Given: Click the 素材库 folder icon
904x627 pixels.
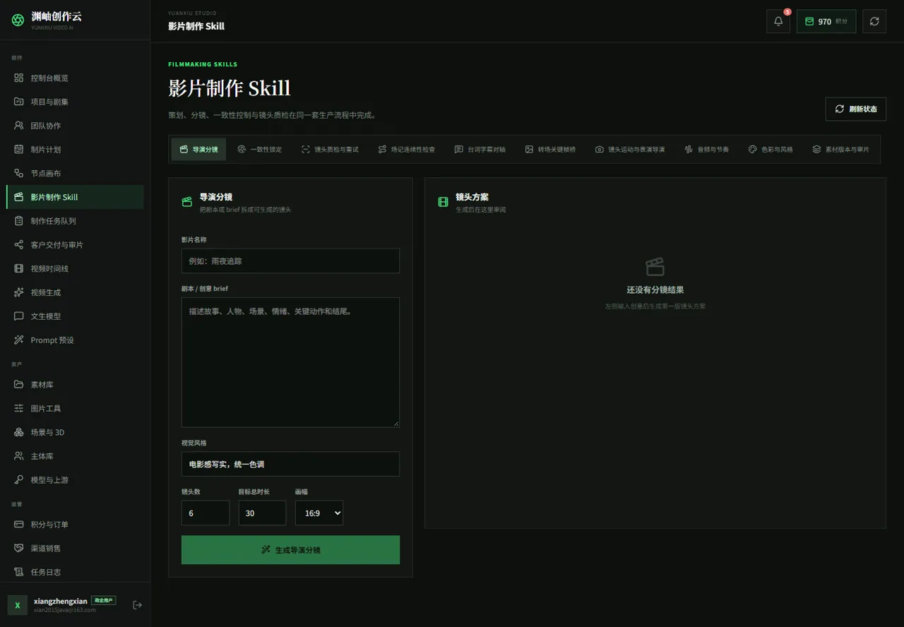Looking at the screenshot, I should 19,385.
